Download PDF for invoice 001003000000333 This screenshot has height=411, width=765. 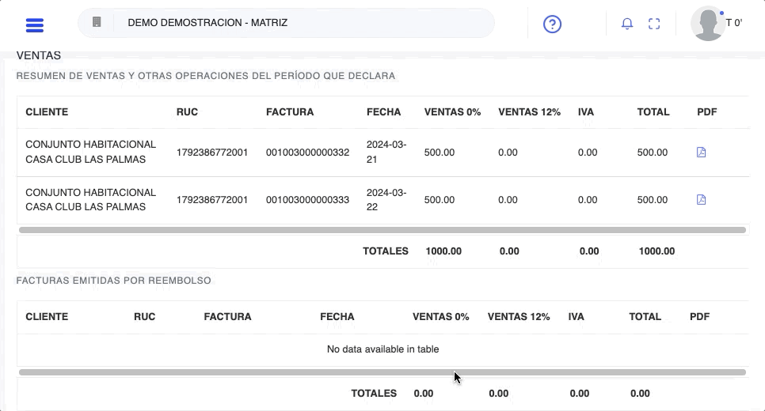pos(701,200)
